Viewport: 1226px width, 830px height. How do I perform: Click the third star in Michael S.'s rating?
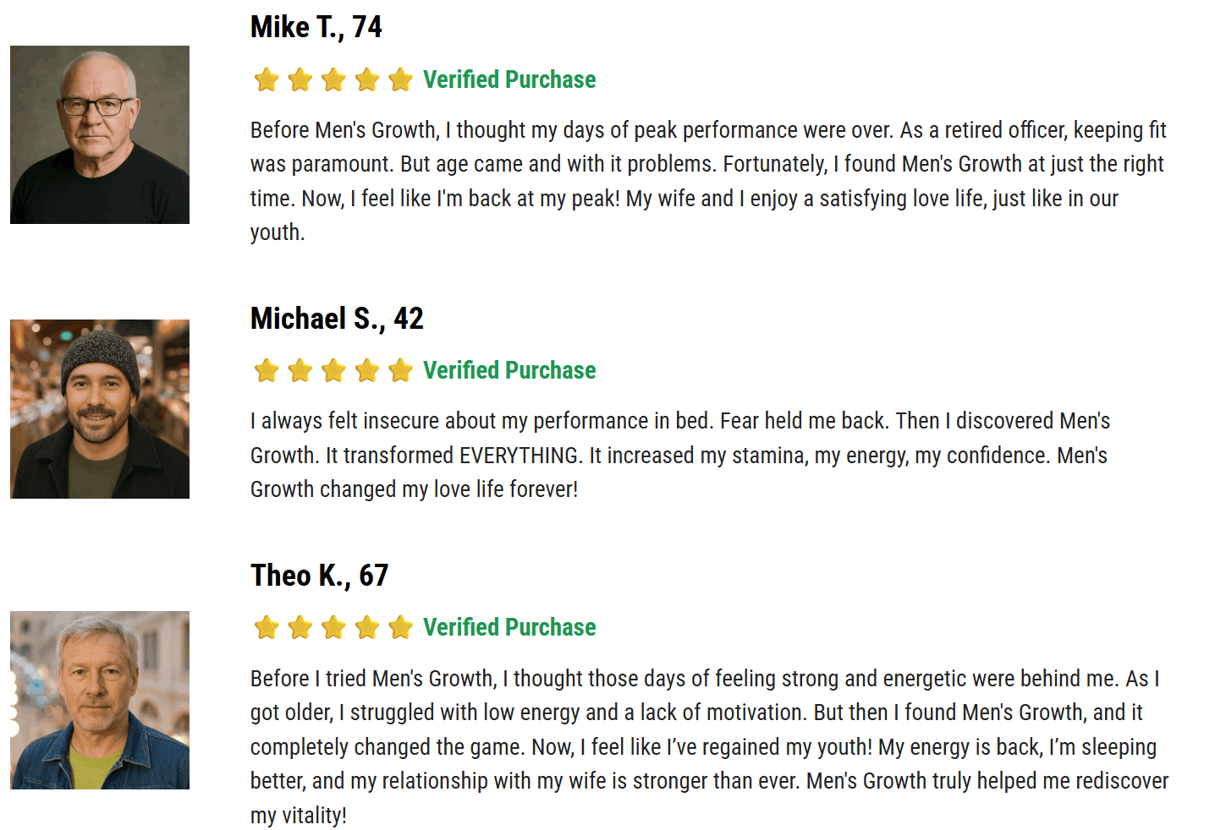[333, 371]
